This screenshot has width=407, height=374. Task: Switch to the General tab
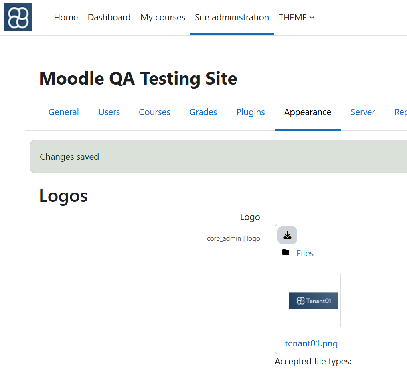pos(63,112)
